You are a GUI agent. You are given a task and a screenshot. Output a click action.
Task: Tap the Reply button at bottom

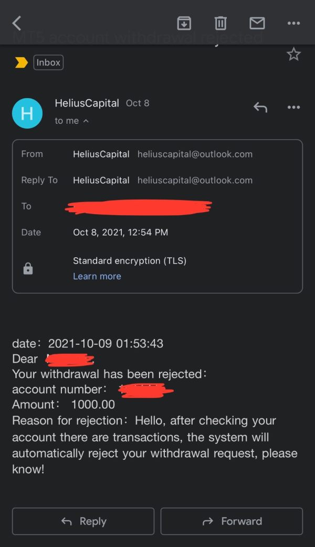click(83, 521)
